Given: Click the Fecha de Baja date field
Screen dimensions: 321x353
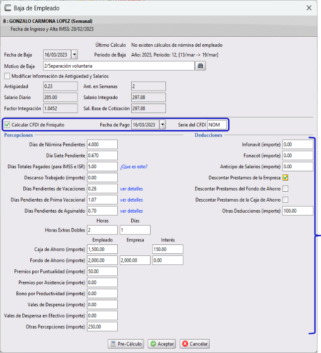Looking at the screenshot, I should 57,55.
